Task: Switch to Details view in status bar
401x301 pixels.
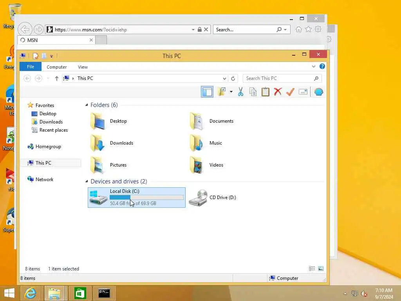Action: tap(312, 268)
